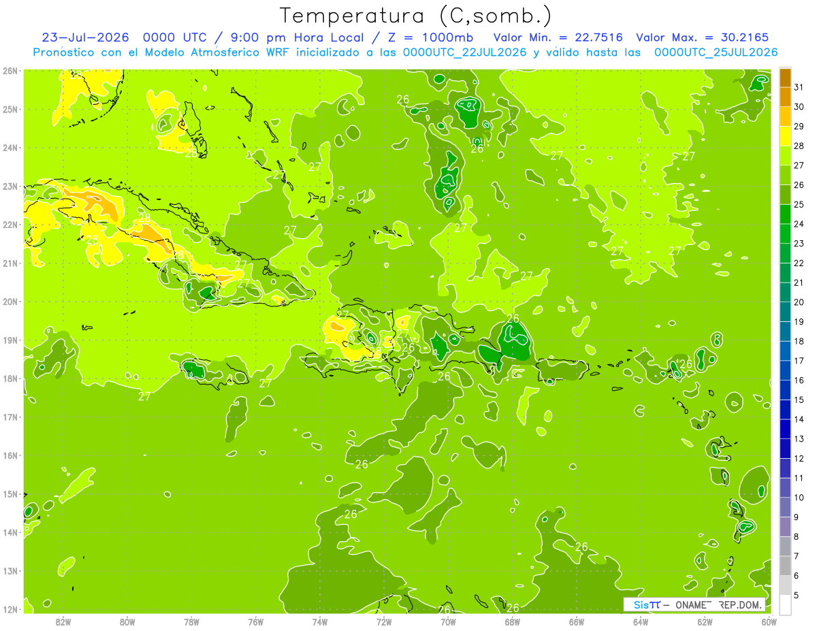Click the color bar number 30
Screen dimensions: 817x631
[x=799, y=107]
